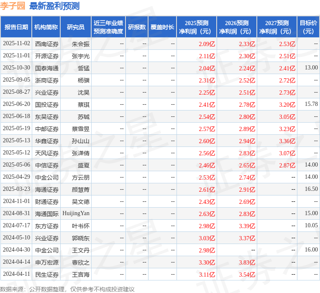Click the 2027预测净利润 column header

tap(277, 27)
